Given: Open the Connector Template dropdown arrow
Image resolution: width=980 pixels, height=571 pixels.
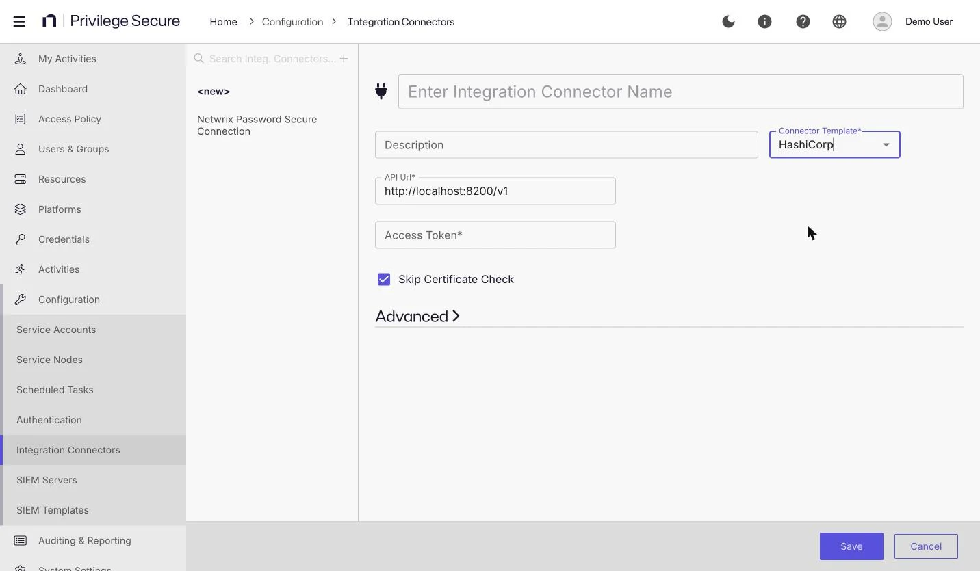Looking at the screenshot, I should pos(886,145).
